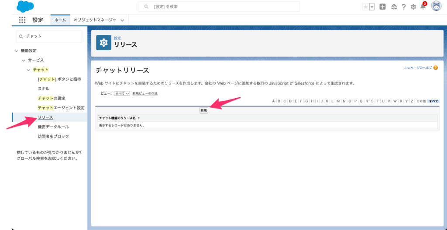Collapse the チャット tree node
Viewport: 447px width, 230px height.
coord(28,70)
